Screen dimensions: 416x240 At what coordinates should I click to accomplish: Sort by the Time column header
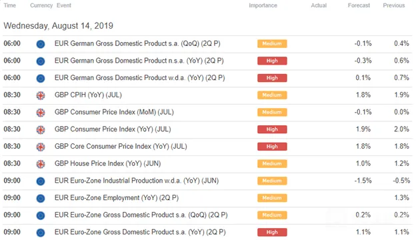pyautogui.click(x=10, y=5)
